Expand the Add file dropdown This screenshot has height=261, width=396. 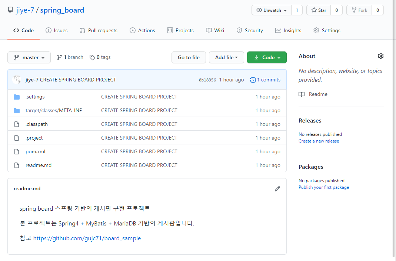click(226, 57)
